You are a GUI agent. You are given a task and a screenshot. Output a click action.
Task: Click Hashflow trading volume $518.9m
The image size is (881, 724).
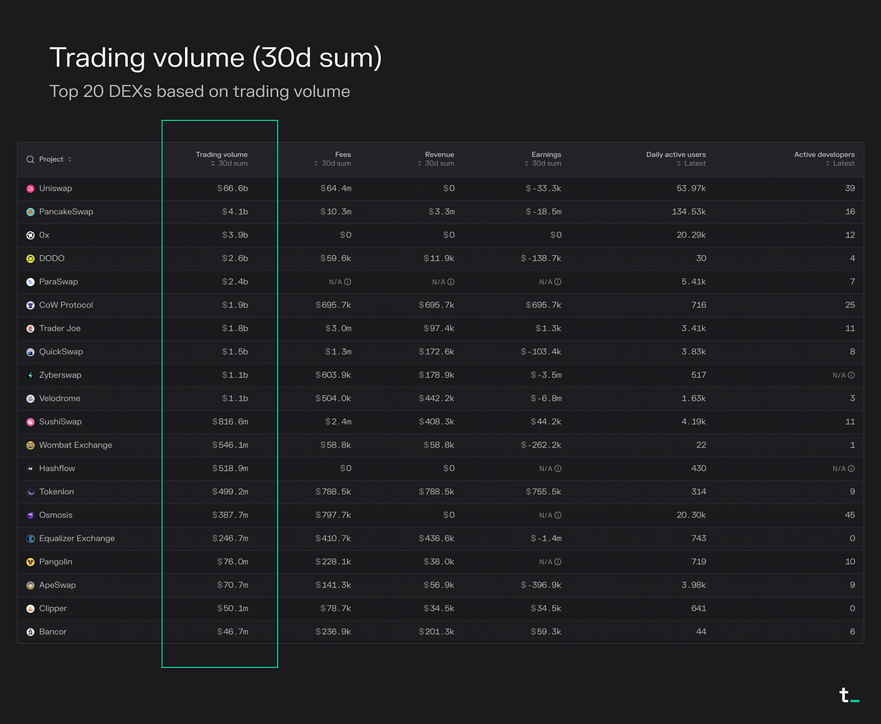[230, 468]
